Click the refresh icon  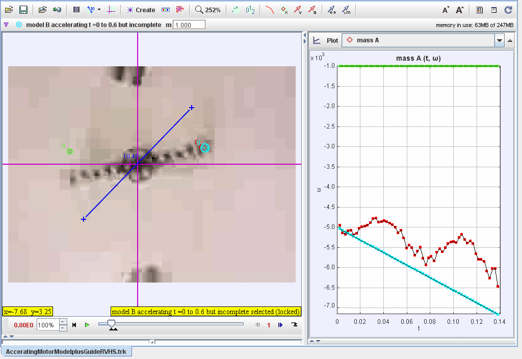tap(508, 10)
